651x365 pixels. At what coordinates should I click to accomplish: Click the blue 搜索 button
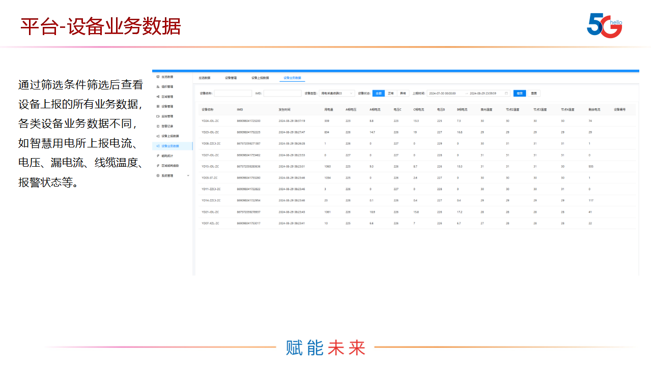click(519, 94)
